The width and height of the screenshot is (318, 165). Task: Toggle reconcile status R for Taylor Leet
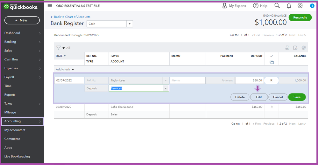(271, 80)
